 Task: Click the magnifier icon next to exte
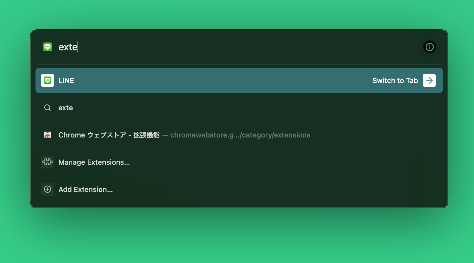tap(48, 108)
